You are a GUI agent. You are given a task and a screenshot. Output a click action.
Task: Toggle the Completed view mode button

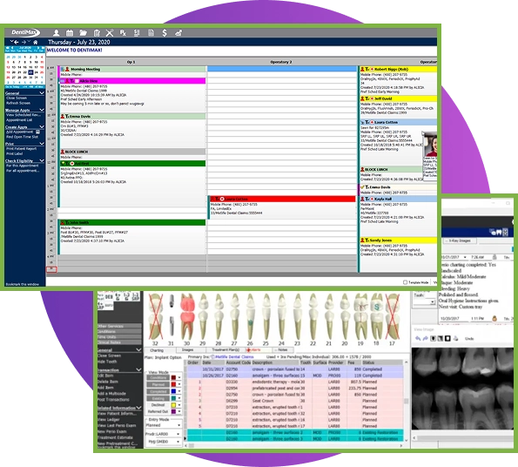(x=158, y=391)
